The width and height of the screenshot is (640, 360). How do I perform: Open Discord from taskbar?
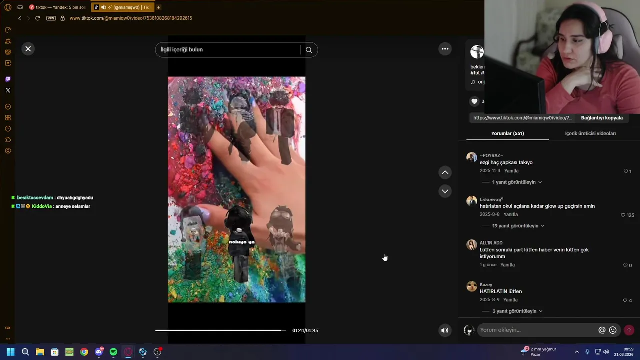99,352
